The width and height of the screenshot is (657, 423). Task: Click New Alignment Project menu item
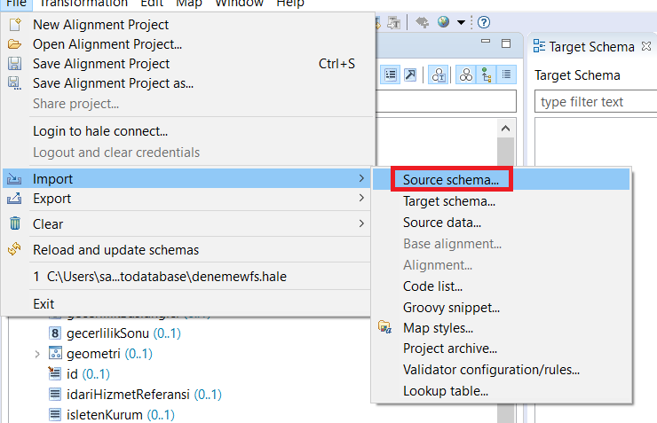(187, 24)
